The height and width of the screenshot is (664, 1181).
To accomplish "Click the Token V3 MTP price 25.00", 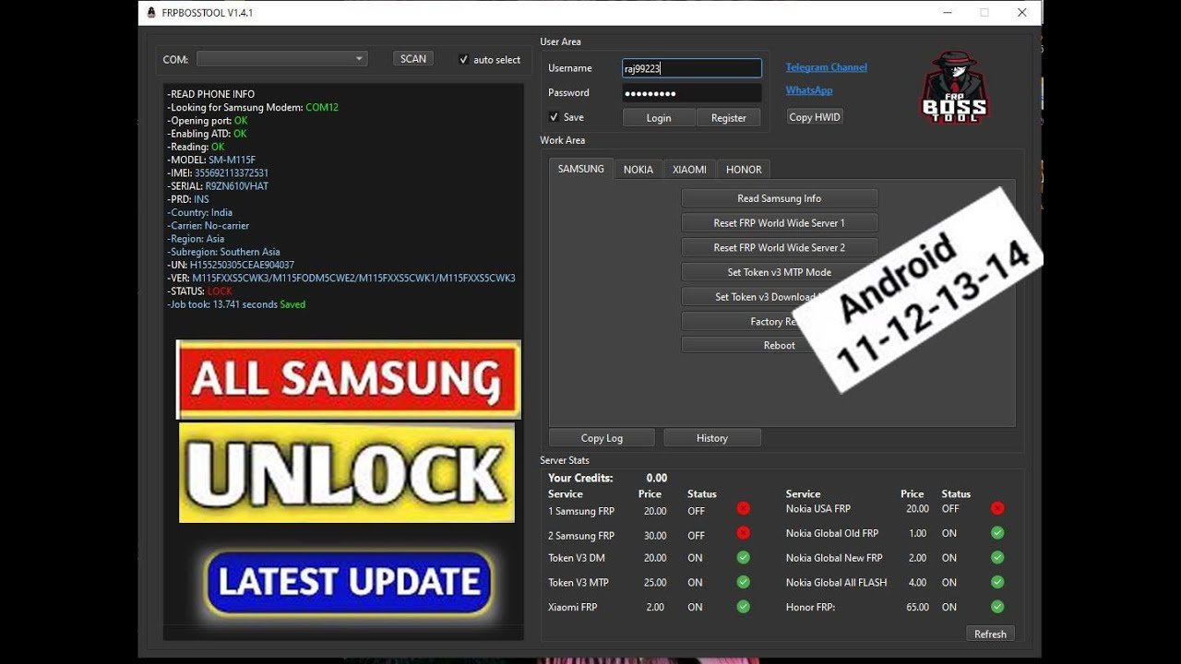I will pyautogui.click(x=655, y=583).
